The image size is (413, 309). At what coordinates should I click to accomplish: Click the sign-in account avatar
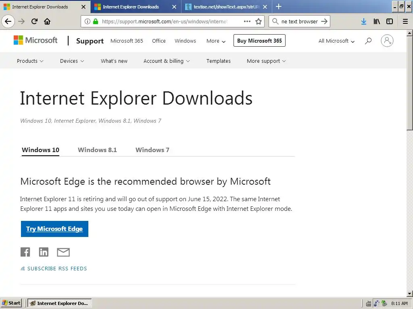[x=387, y=41]
